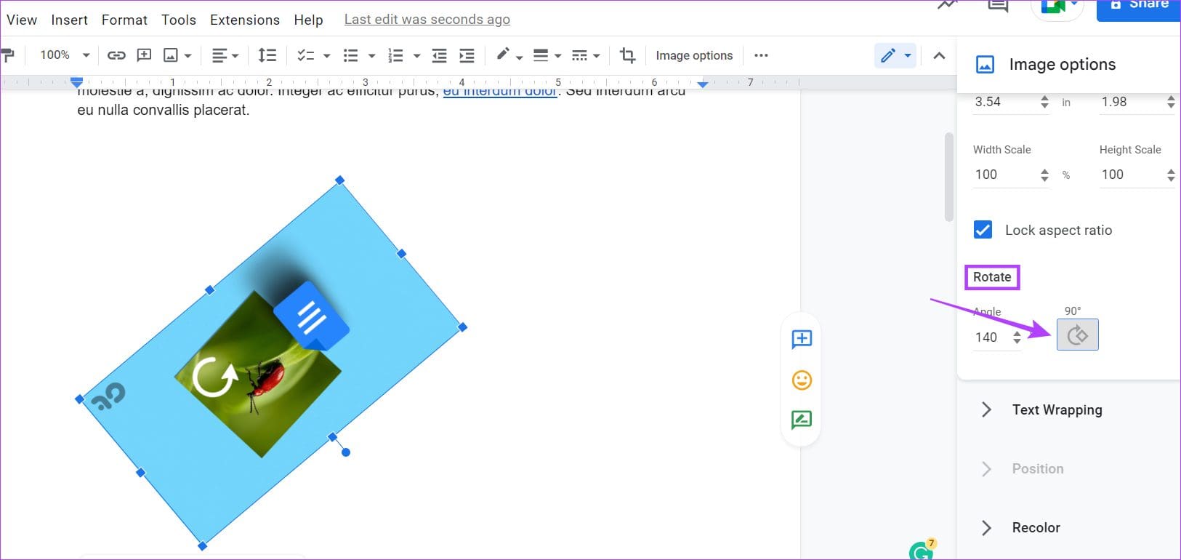Screen dimensions: 1181x560
Task: Click the insert link icon
Action: [116, 55]
